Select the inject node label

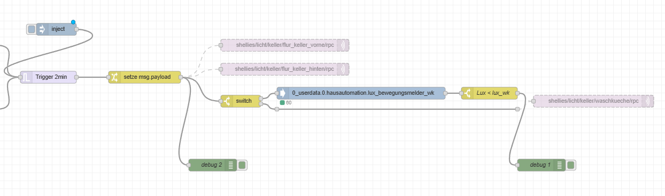(x=58, y=29)
